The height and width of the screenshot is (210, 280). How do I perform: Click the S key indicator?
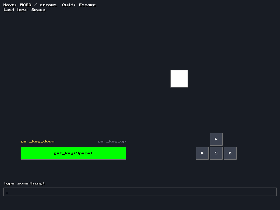(x=216, y=153)
